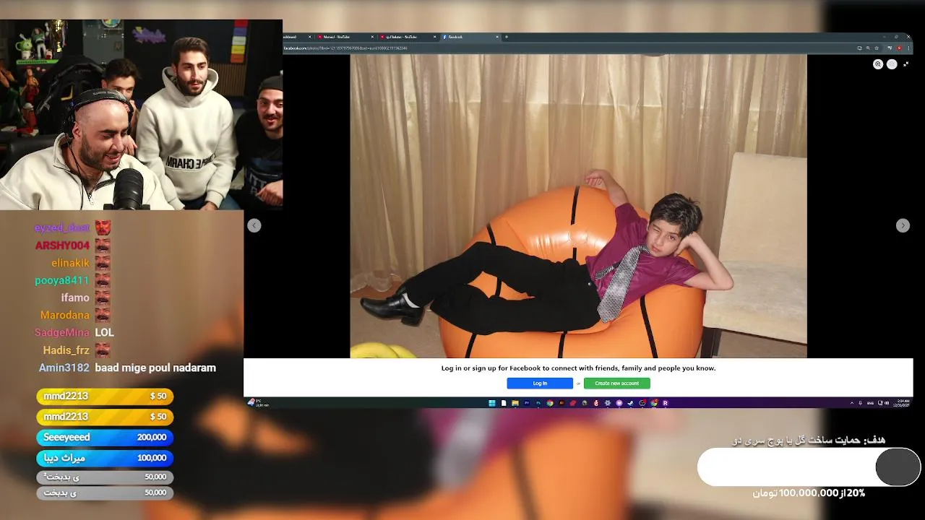Open the taskbar clock and calendar

pyautogui.click(x=902, y=403)
